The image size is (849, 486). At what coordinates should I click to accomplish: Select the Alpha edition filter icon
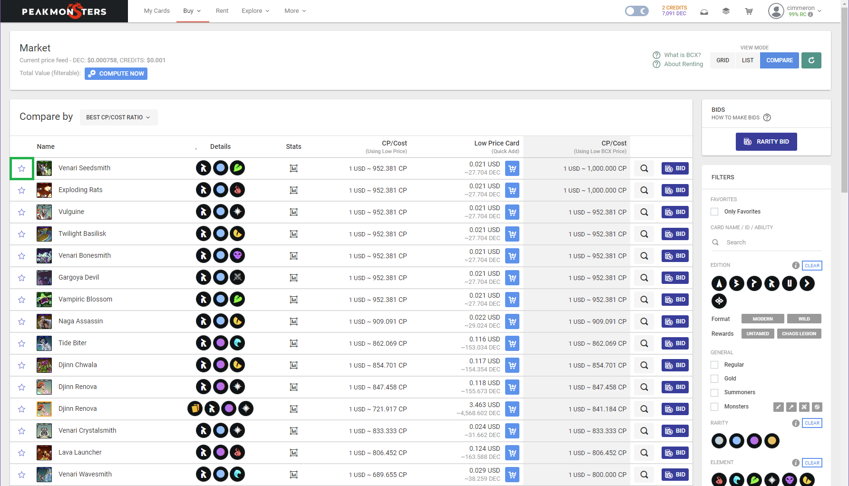pos(719,283)
